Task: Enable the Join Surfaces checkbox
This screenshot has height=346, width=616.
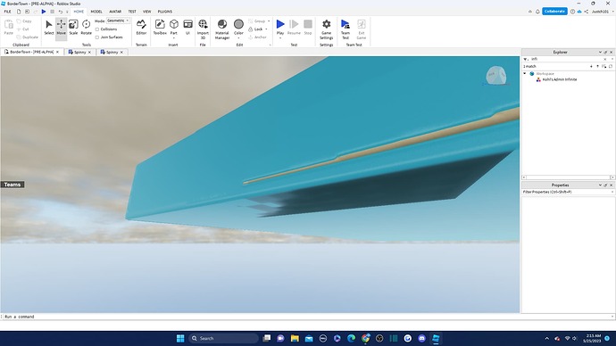Action: coord(97,37)
